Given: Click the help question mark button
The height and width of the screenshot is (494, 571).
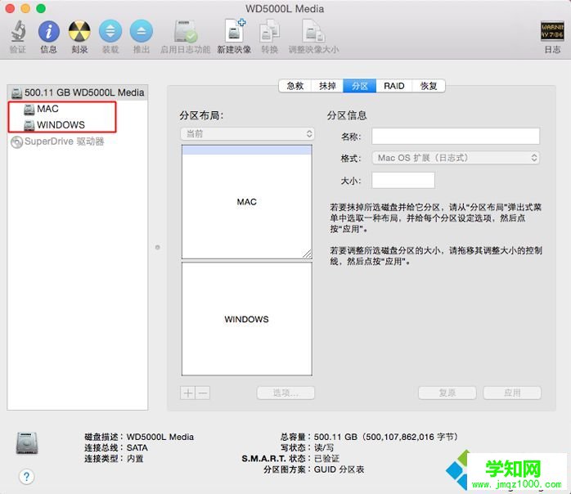Looking at the screenshot, I should [26, 477].
